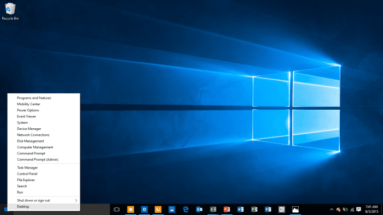Select System in the context menu
Viewport: 383px width, 215px height.
[x=44, y=122]
